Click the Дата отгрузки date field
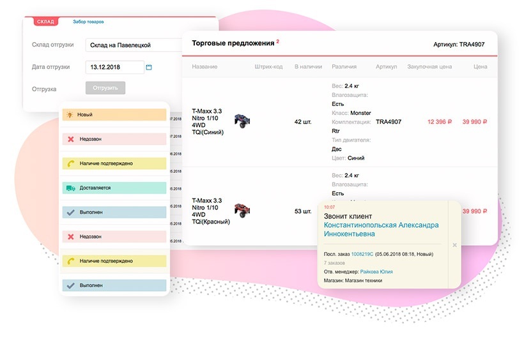524x339 pixels. click(x=115, y=67)
